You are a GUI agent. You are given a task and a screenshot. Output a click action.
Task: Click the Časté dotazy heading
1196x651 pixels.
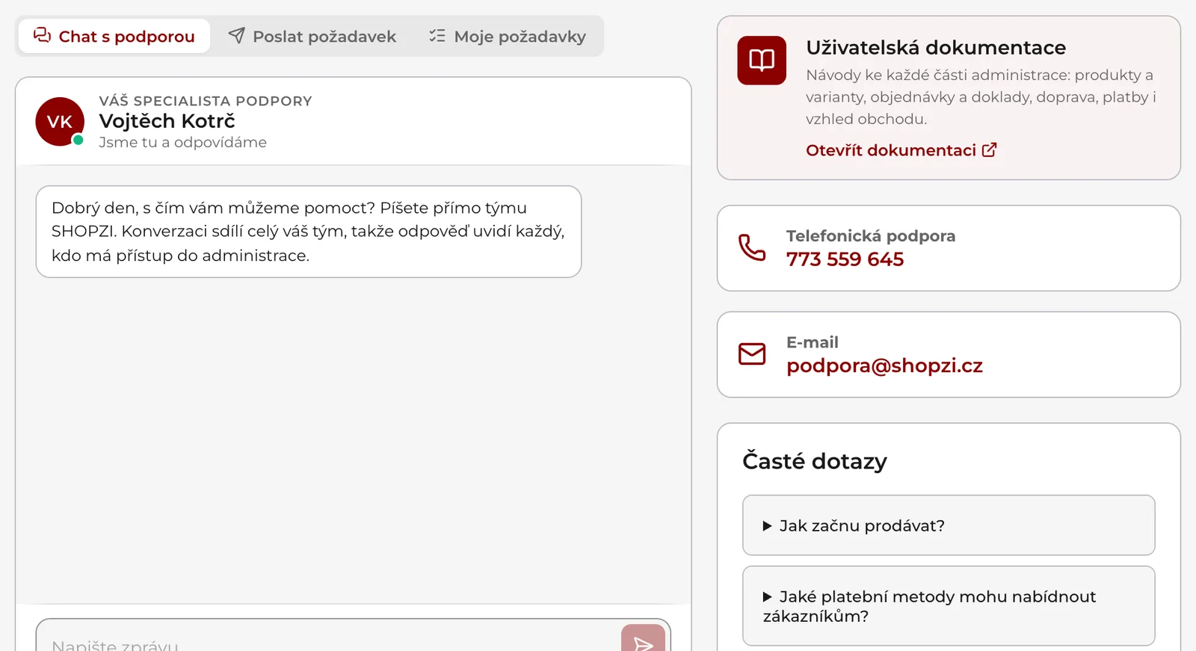coord(815,461)
